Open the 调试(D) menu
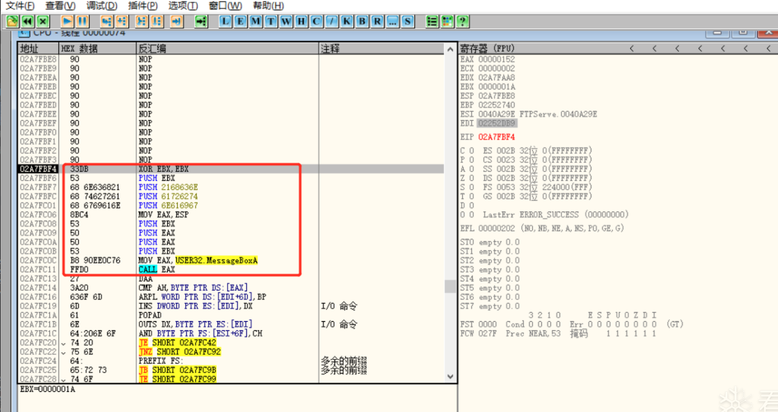778x412 pixels. pos(102,6)
